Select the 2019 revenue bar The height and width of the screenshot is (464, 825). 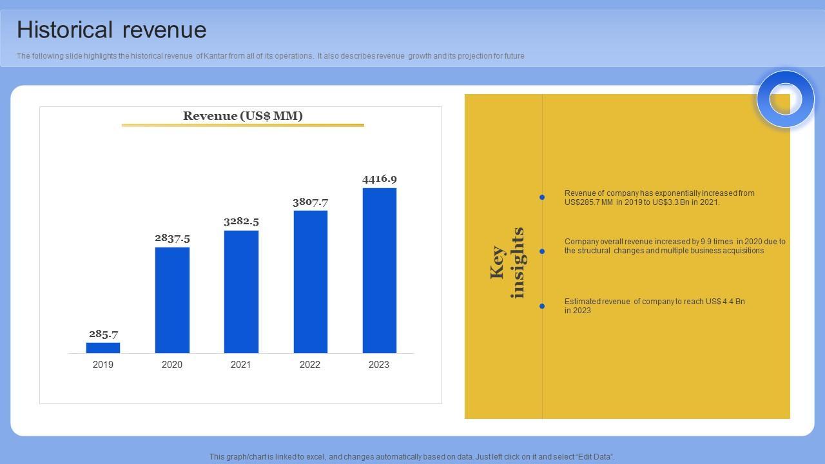[103, 348]
